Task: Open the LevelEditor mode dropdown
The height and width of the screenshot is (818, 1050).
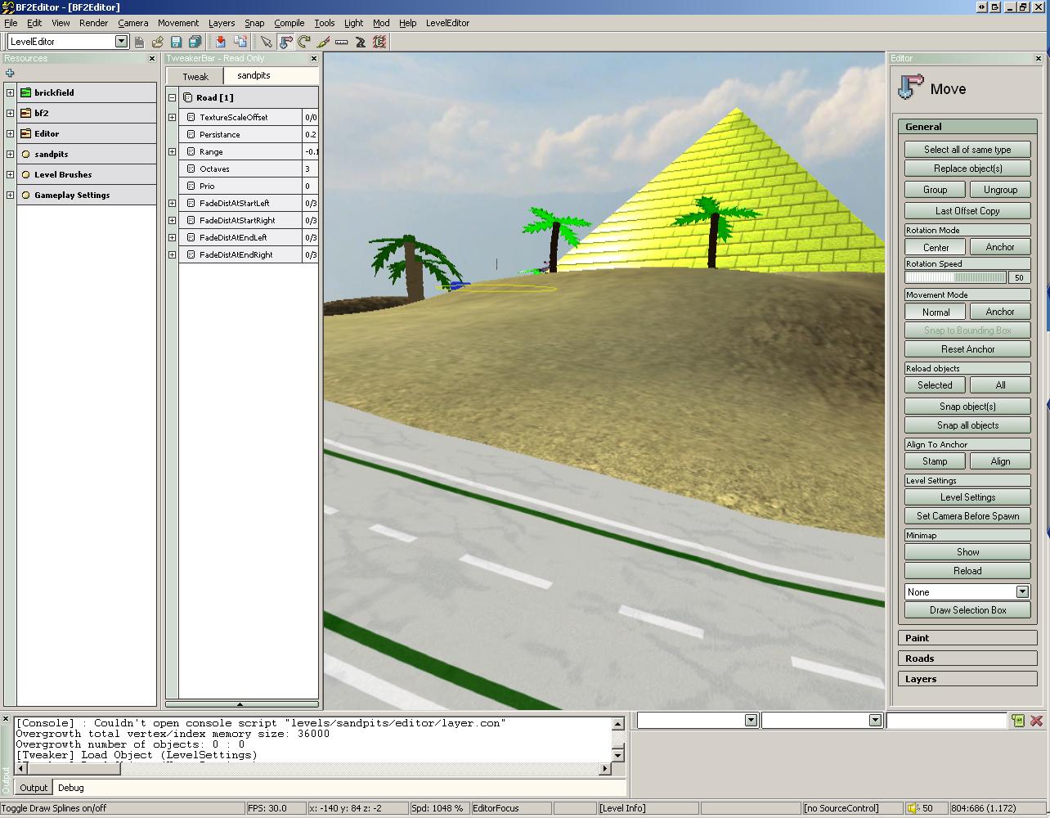Action: [121, 42]
